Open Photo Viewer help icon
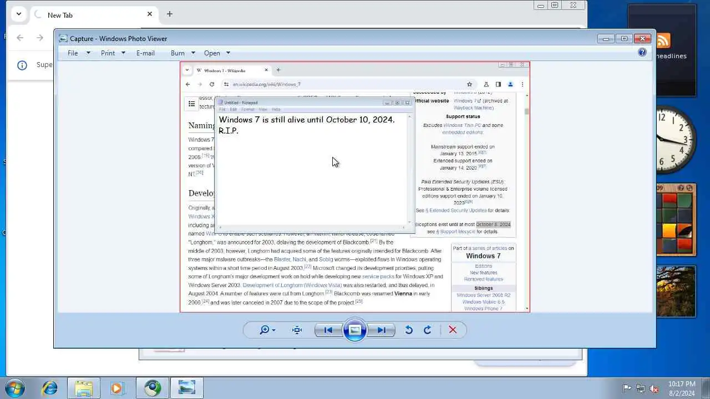 tap(642, 53)
